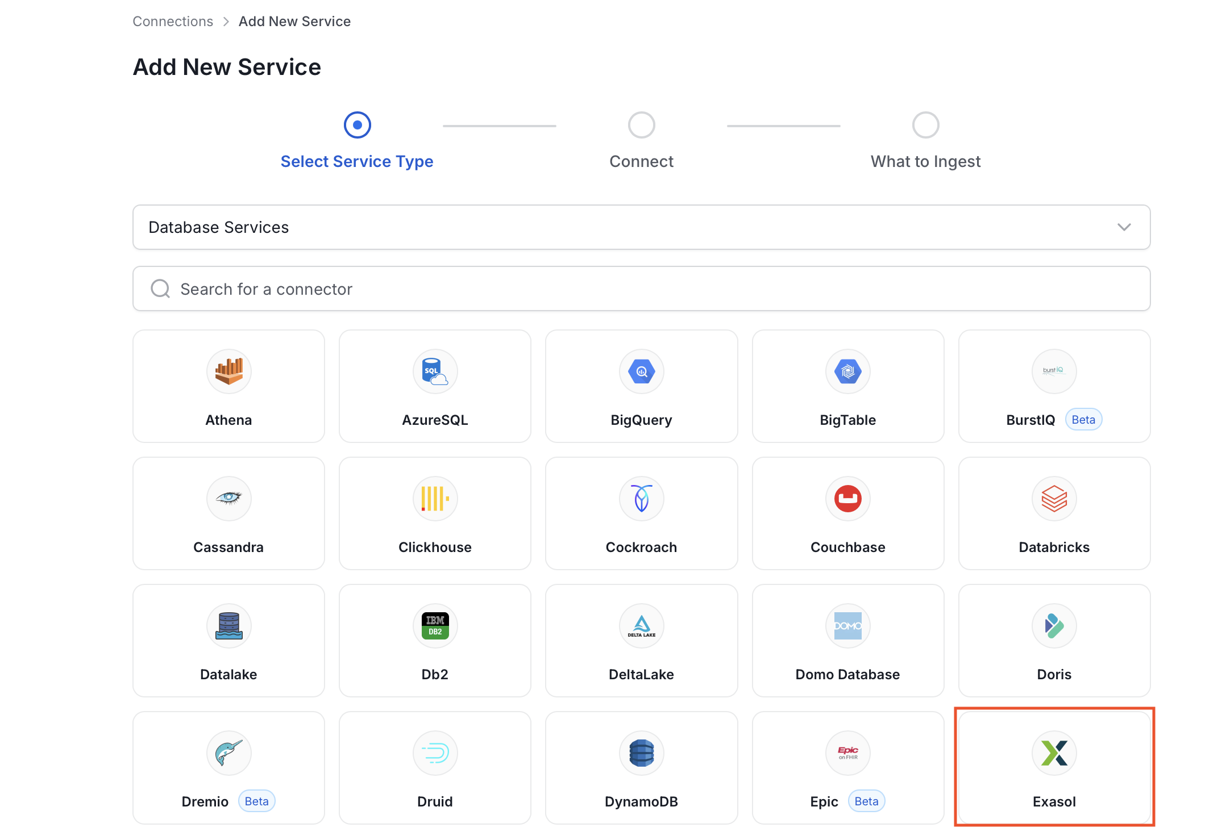The height and width of the screenshot is (836, 1230).
Task: Select the Cassandra eye icon
Action: tap(229, 498)
